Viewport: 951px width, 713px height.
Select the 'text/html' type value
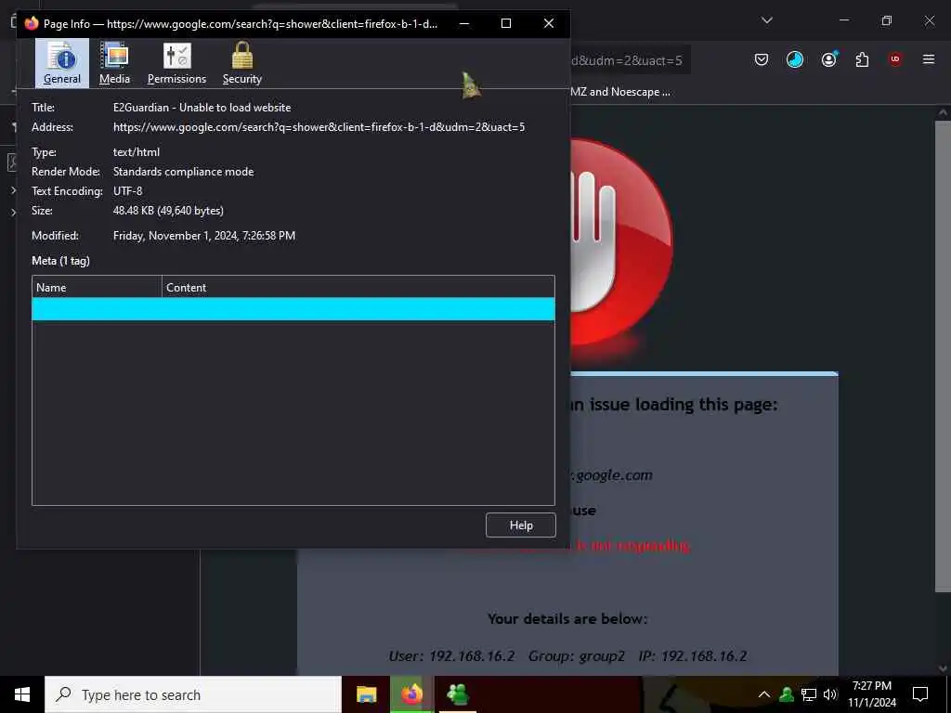click(x=137, y=152)
